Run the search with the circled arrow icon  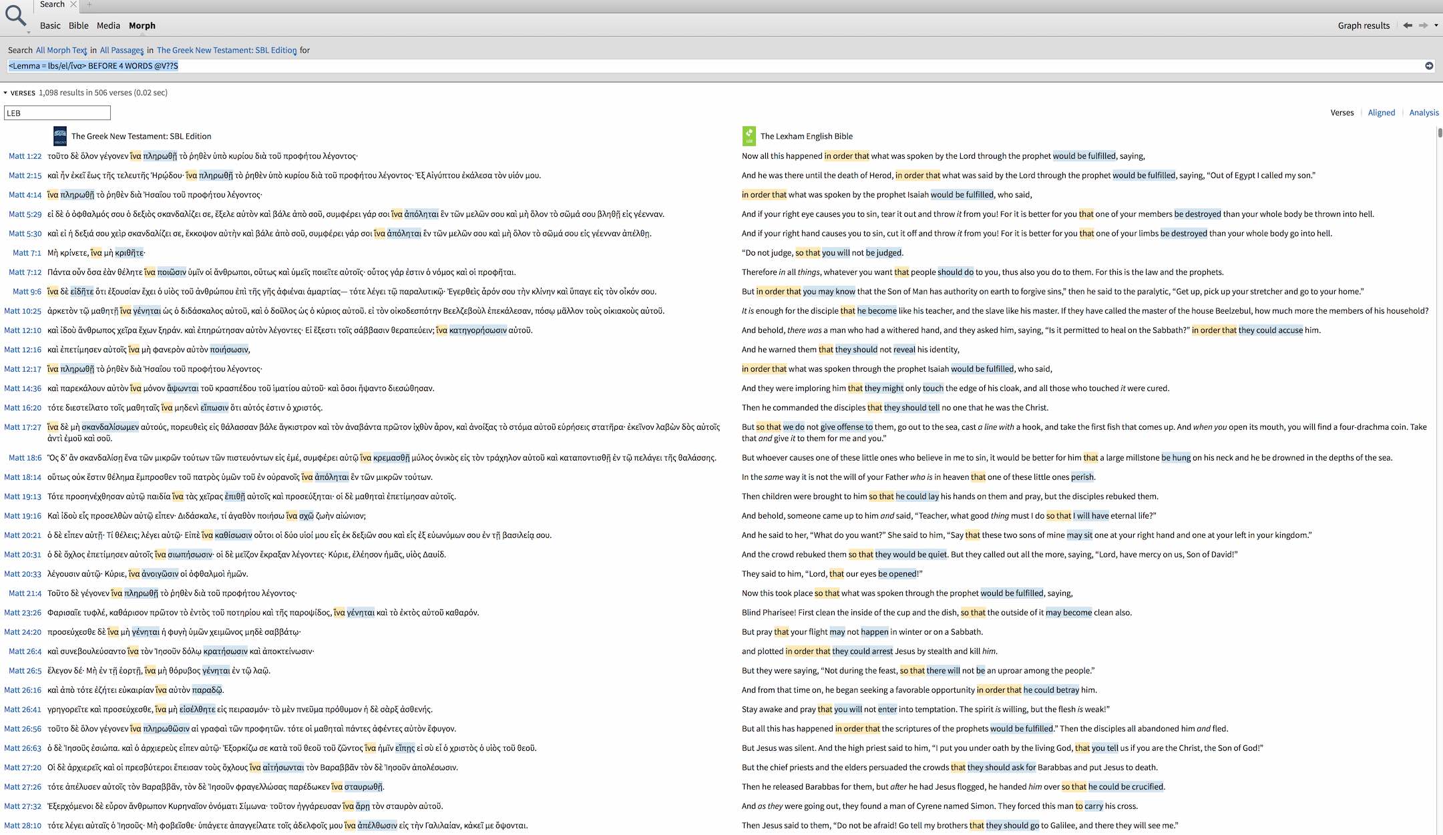click(x=1429, y=65)
